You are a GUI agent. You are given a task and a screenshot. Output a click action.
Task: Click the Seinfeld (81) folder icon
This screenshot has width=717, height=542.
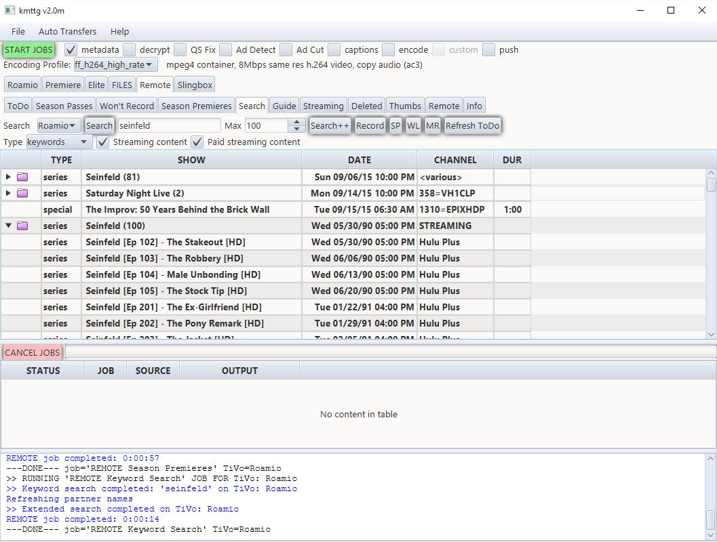(22, 177)
